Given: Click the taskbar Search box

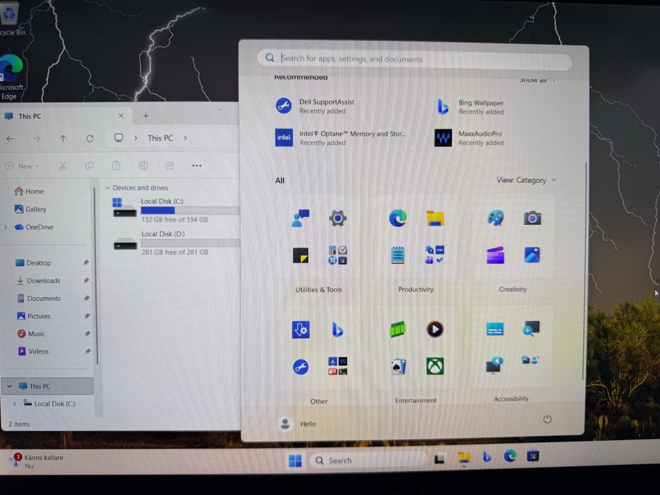Looking at the screenshot, I should point(368,460).
